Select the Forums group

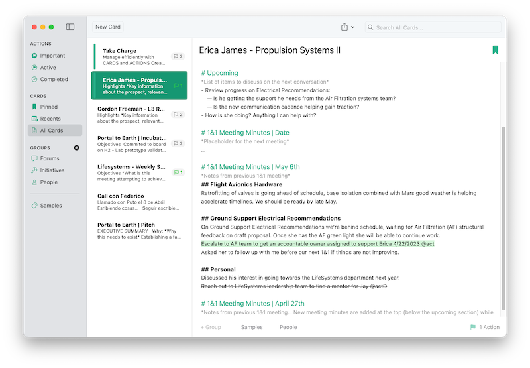click(49, 158)
